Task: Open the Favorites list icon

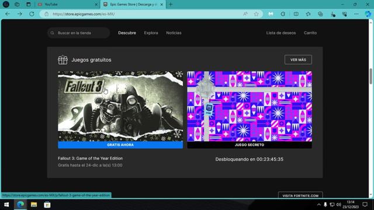Action: tap(308, 14)
